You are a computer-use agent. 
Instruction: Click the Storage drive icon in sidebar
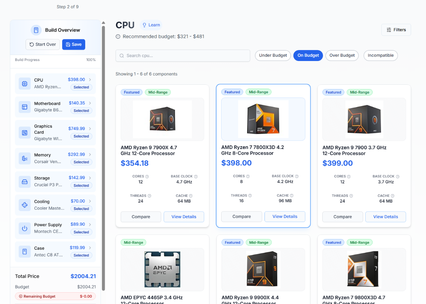[x=24, y=182]
